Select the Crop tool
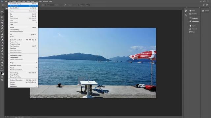 [2, 23]
